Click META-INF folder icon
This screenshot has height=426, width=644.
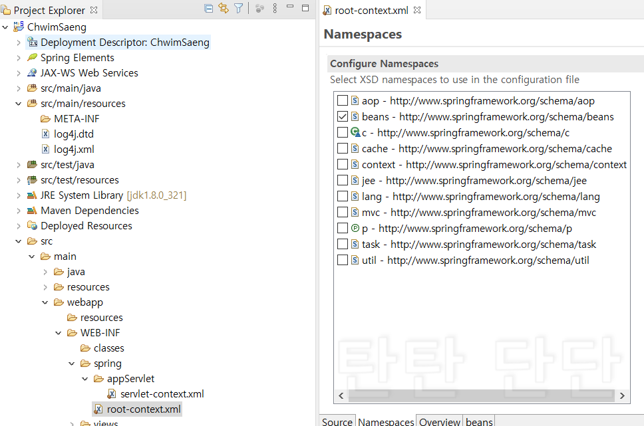click(x=46, y=119)
